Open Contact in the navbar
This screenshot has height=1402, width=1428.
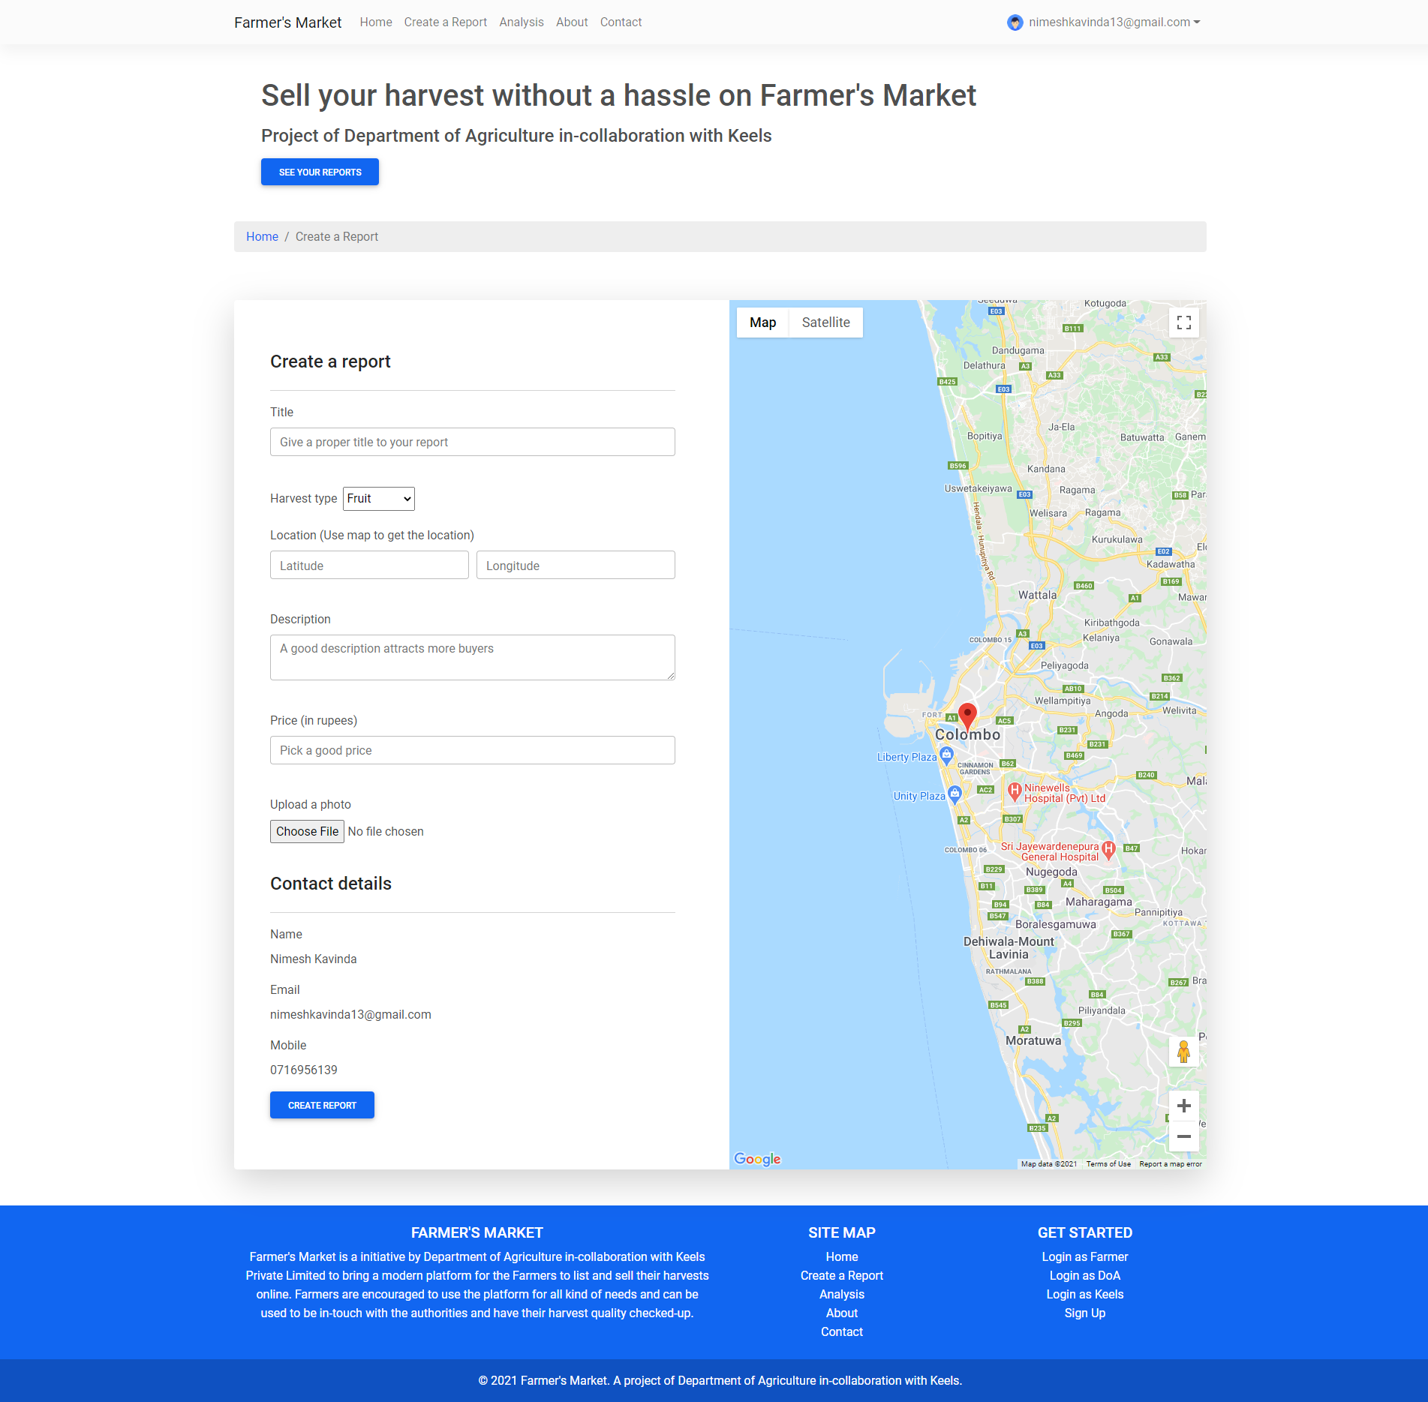point(621,23)
